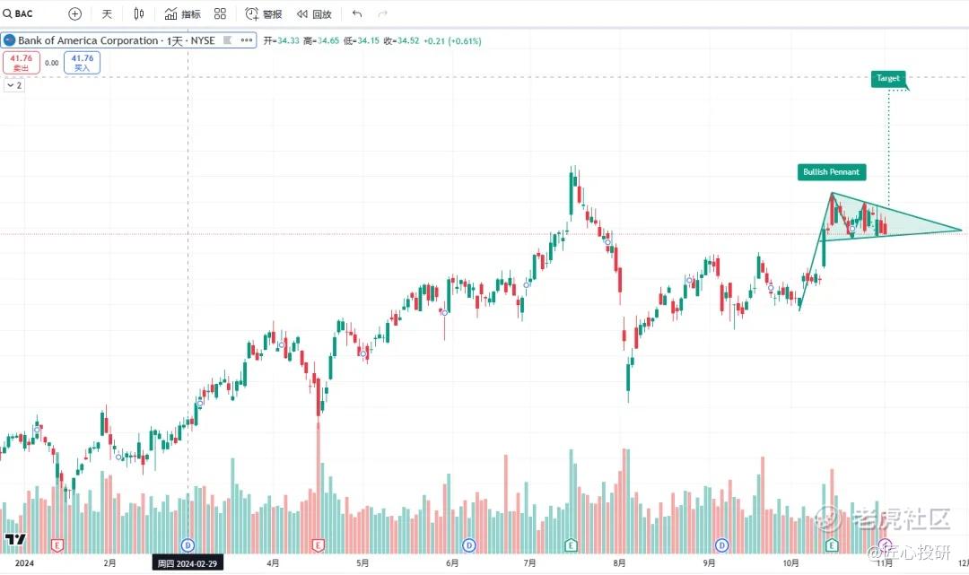Click the Bank of America Corporation title
The width and height of the screenshot is (969, 575).
coord(88,40)
